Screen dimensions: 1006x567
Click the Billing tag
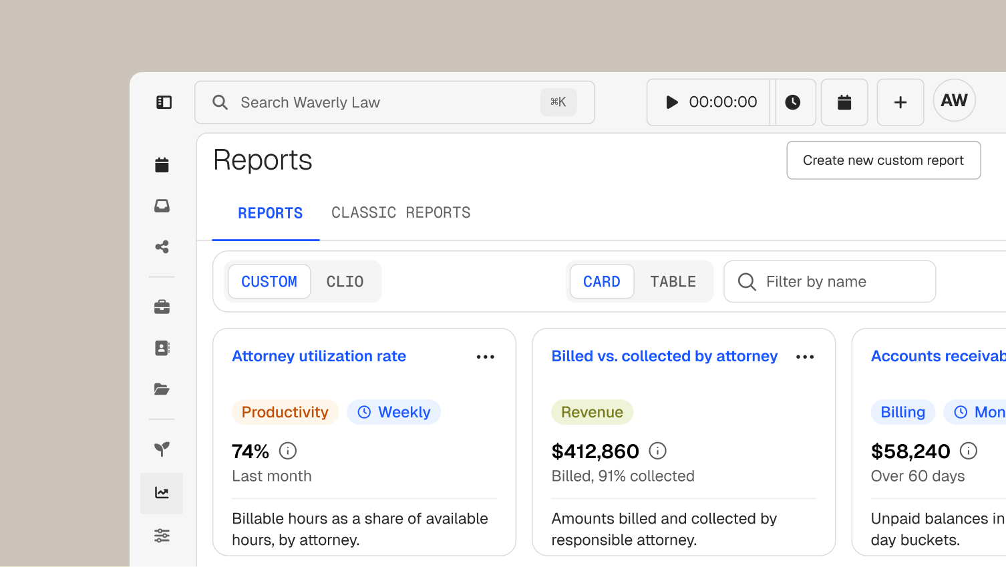pyautogui.click(x=903, y=412)
